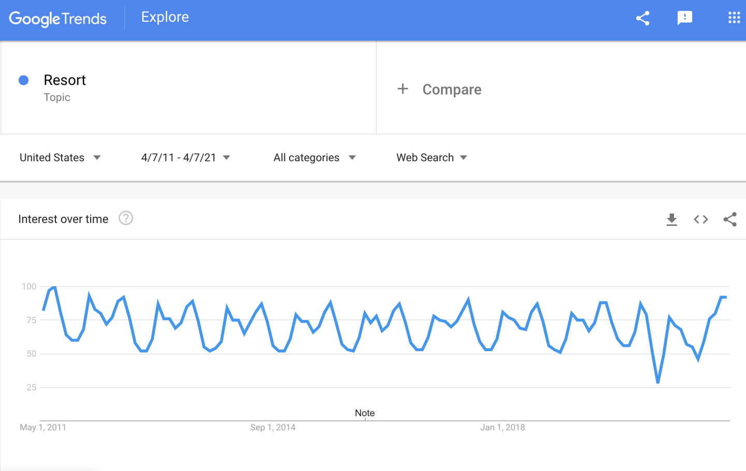This screenshot has height=471, width=746.
Task: Open the United States region dropdown
Action: (x=60, y=157)
